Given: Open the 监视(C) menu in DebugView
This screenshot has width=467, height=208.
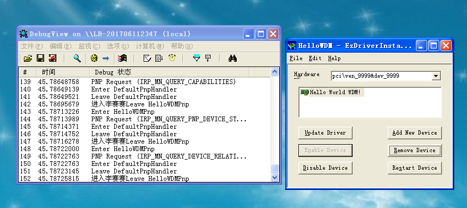Looking at the screenshot, I should (x=89, y=46).
